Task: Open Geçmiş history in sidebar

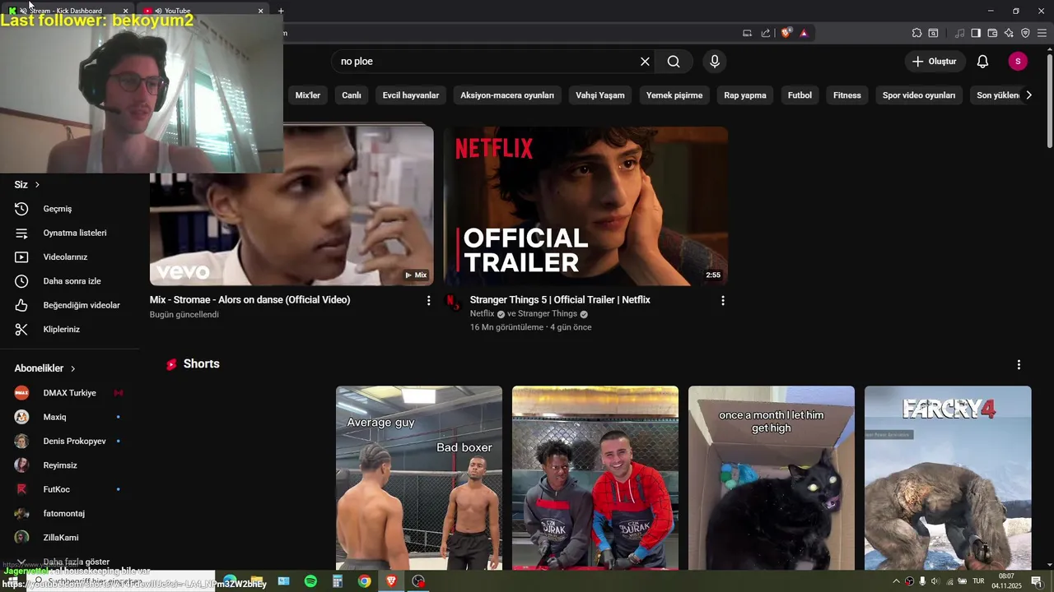Action: point(69,209)
